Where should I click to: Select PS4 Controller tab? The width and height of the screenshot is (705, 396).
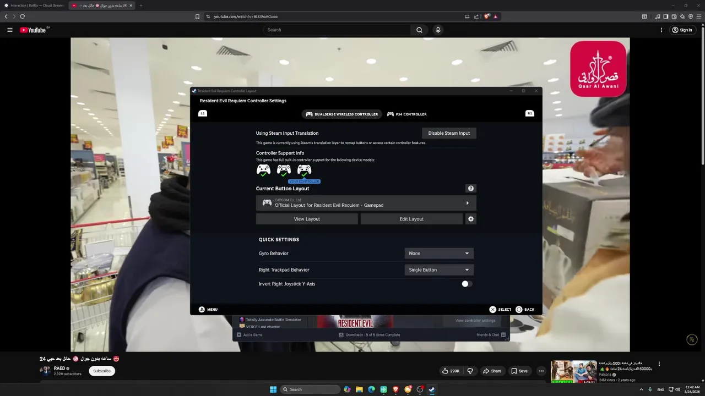click(x=407, y=114)
